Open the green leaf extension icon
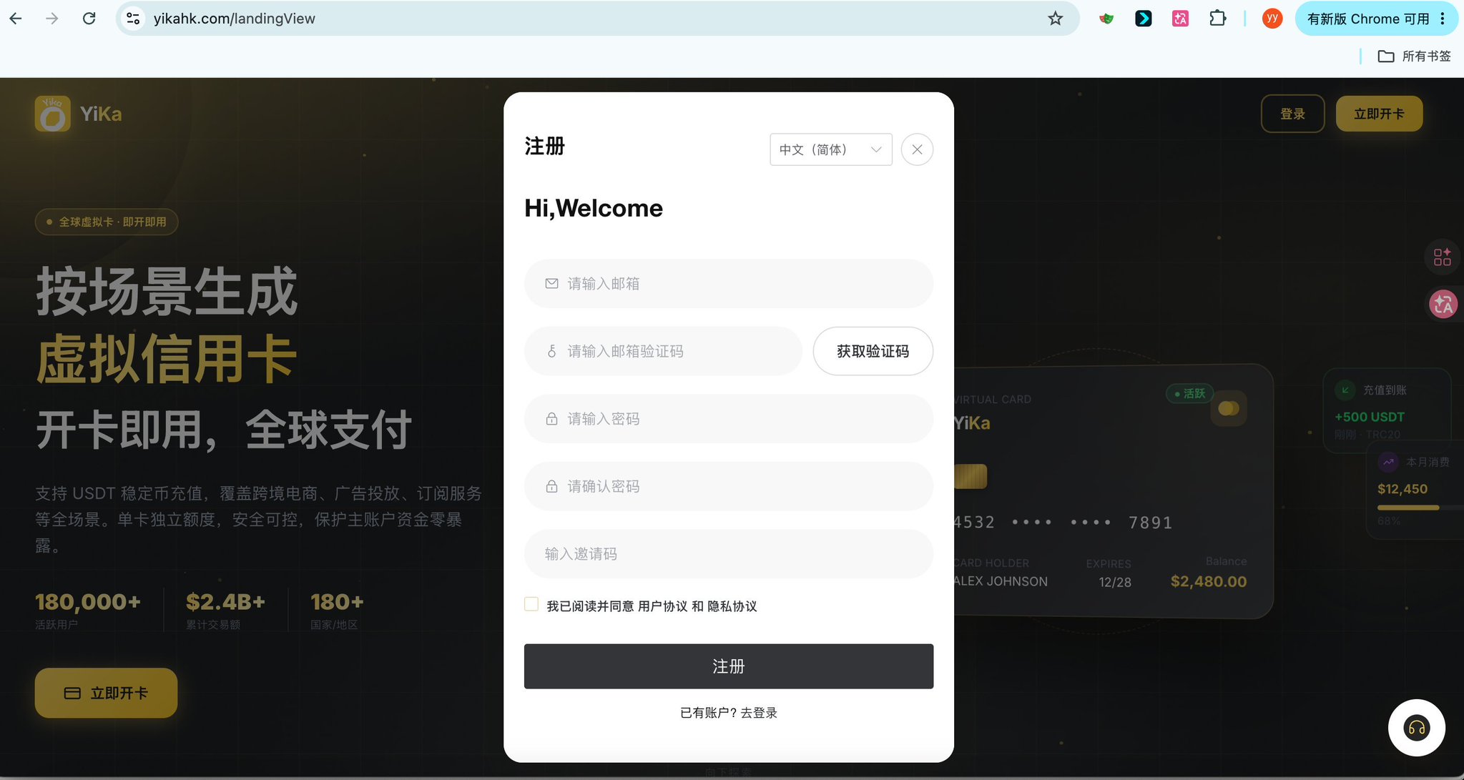Image resolution: width=1464 pixels, height=780 pixels. (1106, 19)
